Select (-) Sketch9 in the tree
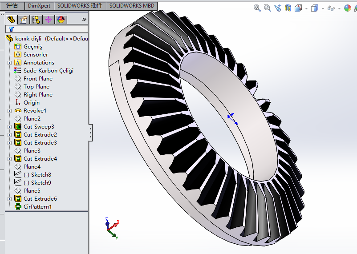This screenshot has width=357, height=254. click(37, 183)
